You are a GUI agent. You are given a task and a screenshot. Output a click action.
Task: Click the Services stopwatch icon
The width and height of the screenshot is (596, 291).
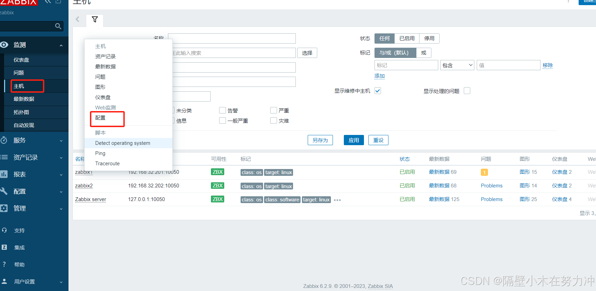[x=4, y=140]
